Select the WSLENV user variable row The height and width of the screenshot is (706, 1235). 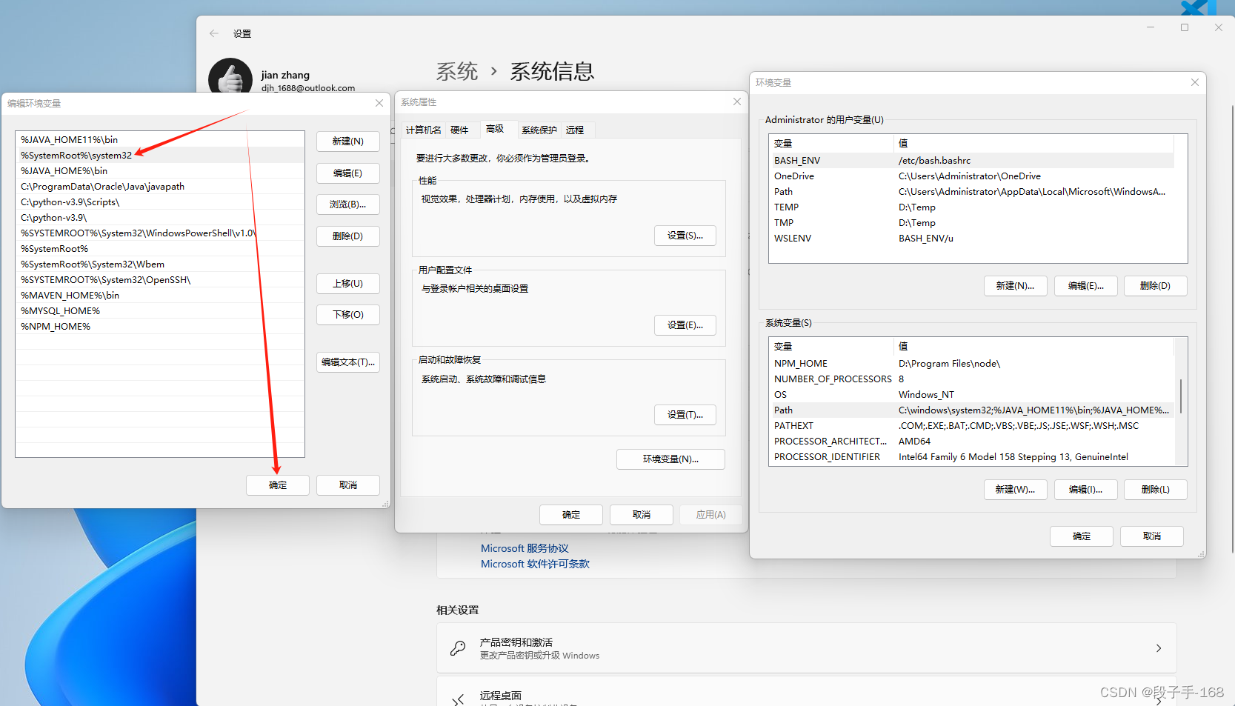(x=972, y=238)
